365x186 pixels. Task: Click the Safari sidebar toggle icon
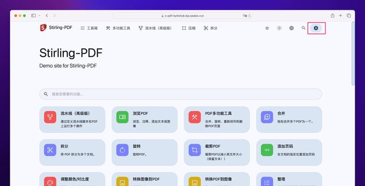[34, 16]
